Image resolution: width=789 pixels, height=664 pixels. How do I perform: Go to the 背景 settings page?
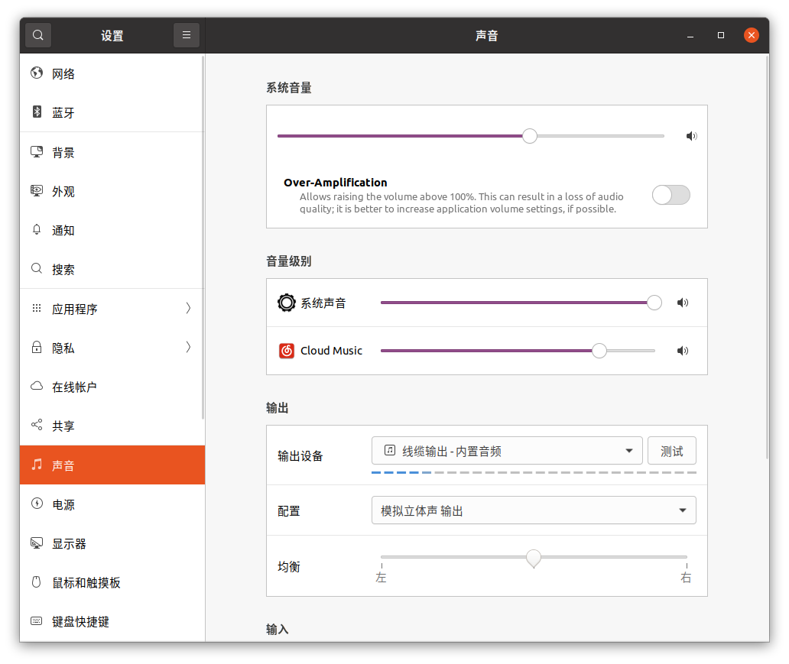[112, 152]
